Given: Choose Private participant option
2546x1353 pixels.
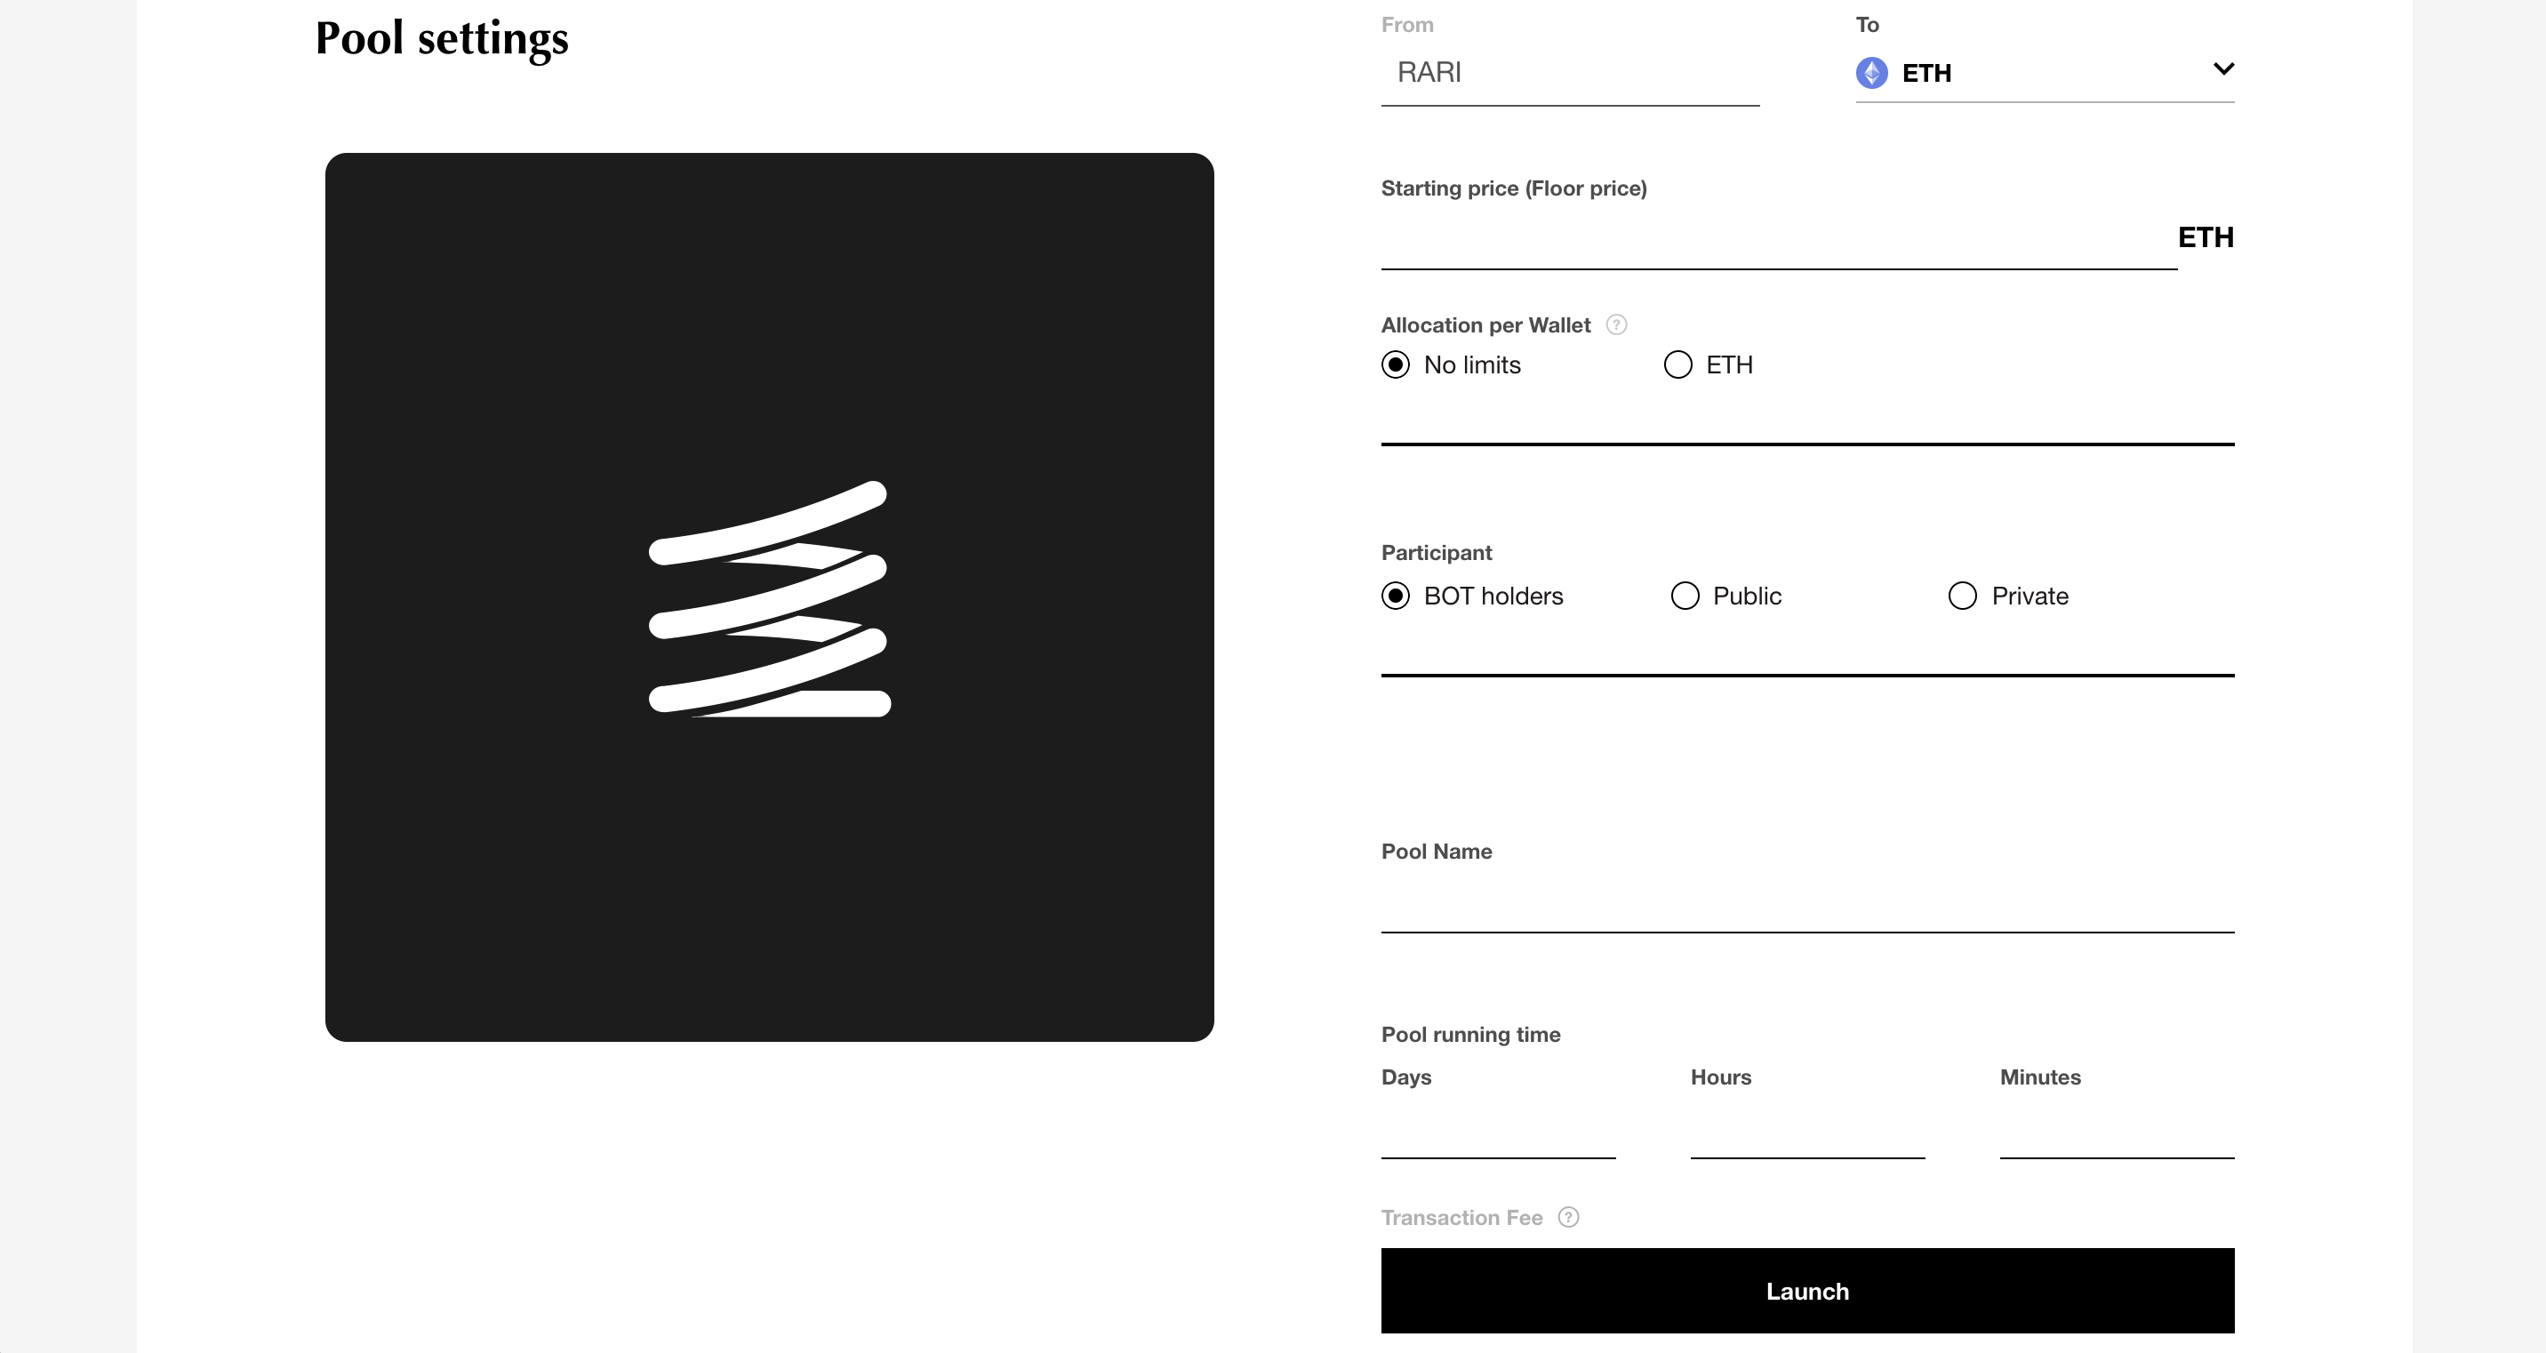Looking at the screenshot, I should click(x=1963, y=596).
